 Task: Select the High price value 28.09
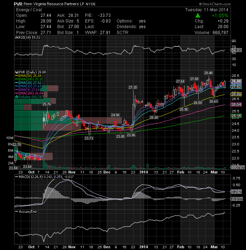click(46, 21)
